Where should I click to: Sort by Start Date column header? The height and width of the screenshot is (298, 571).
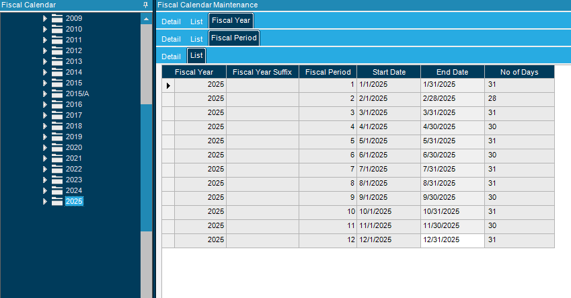click(389, 72)
